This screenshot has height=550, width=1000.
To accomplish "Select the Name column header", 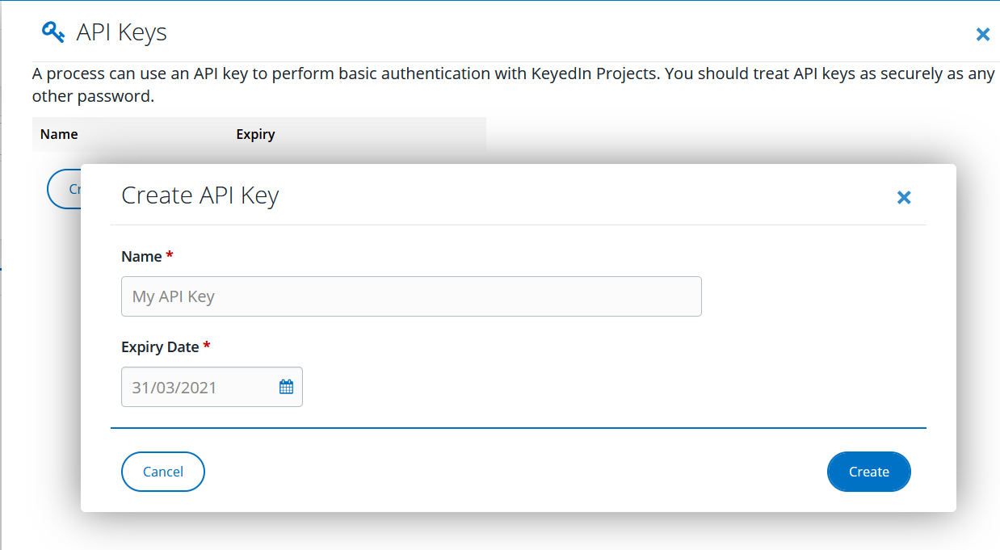I will [x=59, y=134].
